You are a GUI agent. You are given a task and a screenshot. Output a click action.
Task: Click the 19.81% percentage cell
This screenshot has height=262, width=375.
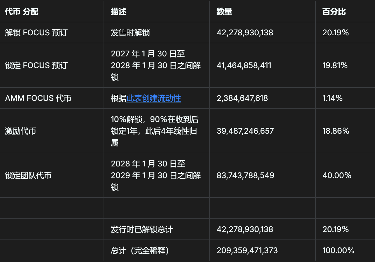click(x=335, y=66)
